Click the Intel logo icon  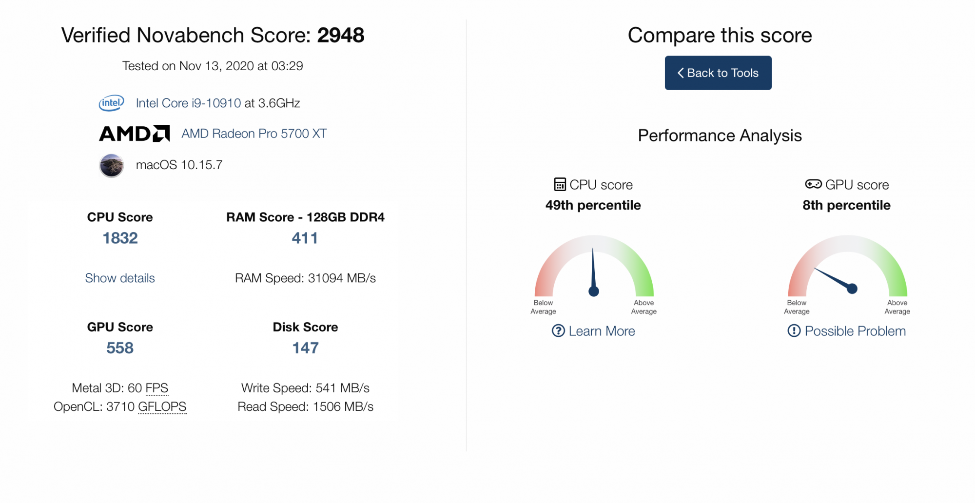click(112, 103)
